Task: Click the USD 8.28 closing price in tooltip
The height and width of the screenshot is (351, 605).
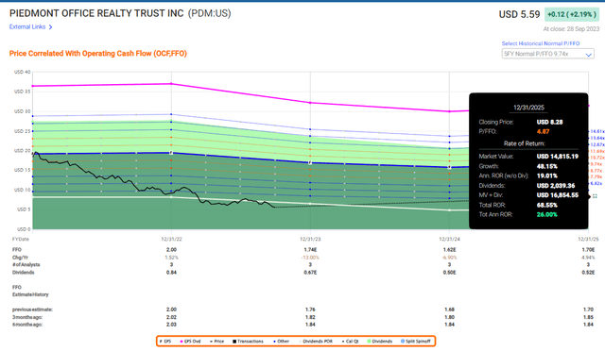Action: coord(549,122)
